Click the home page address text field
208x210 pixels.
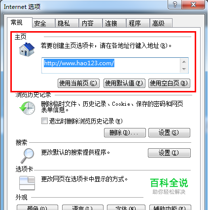pos(111,65)
